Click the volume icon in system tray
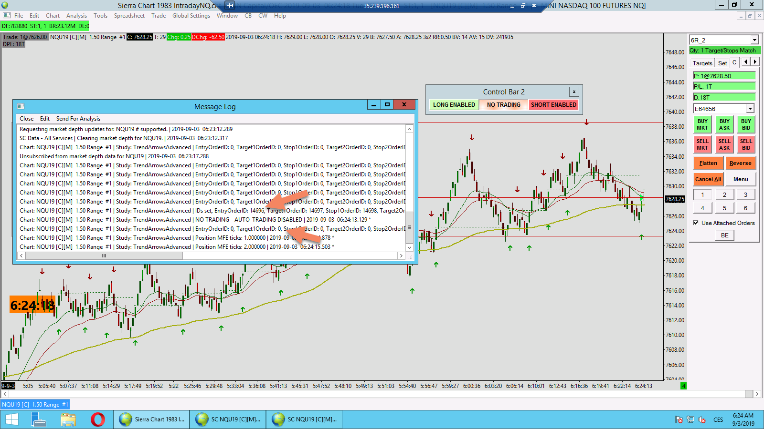 coord(702,419)
